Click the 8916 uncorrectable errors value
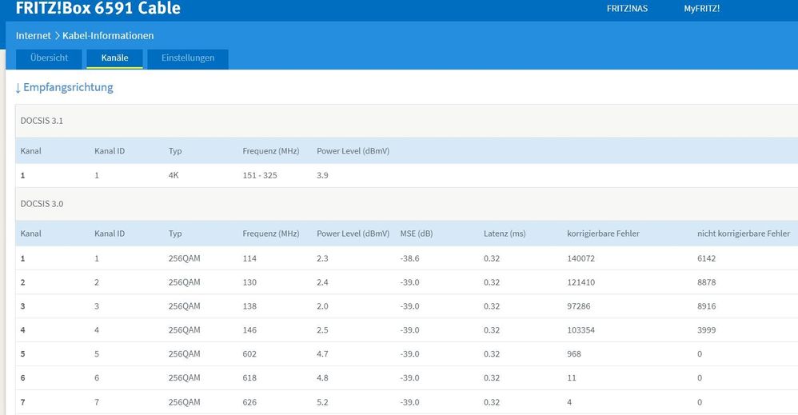The height and width of the screenshot is (415, 798). [x=708, y=306]
